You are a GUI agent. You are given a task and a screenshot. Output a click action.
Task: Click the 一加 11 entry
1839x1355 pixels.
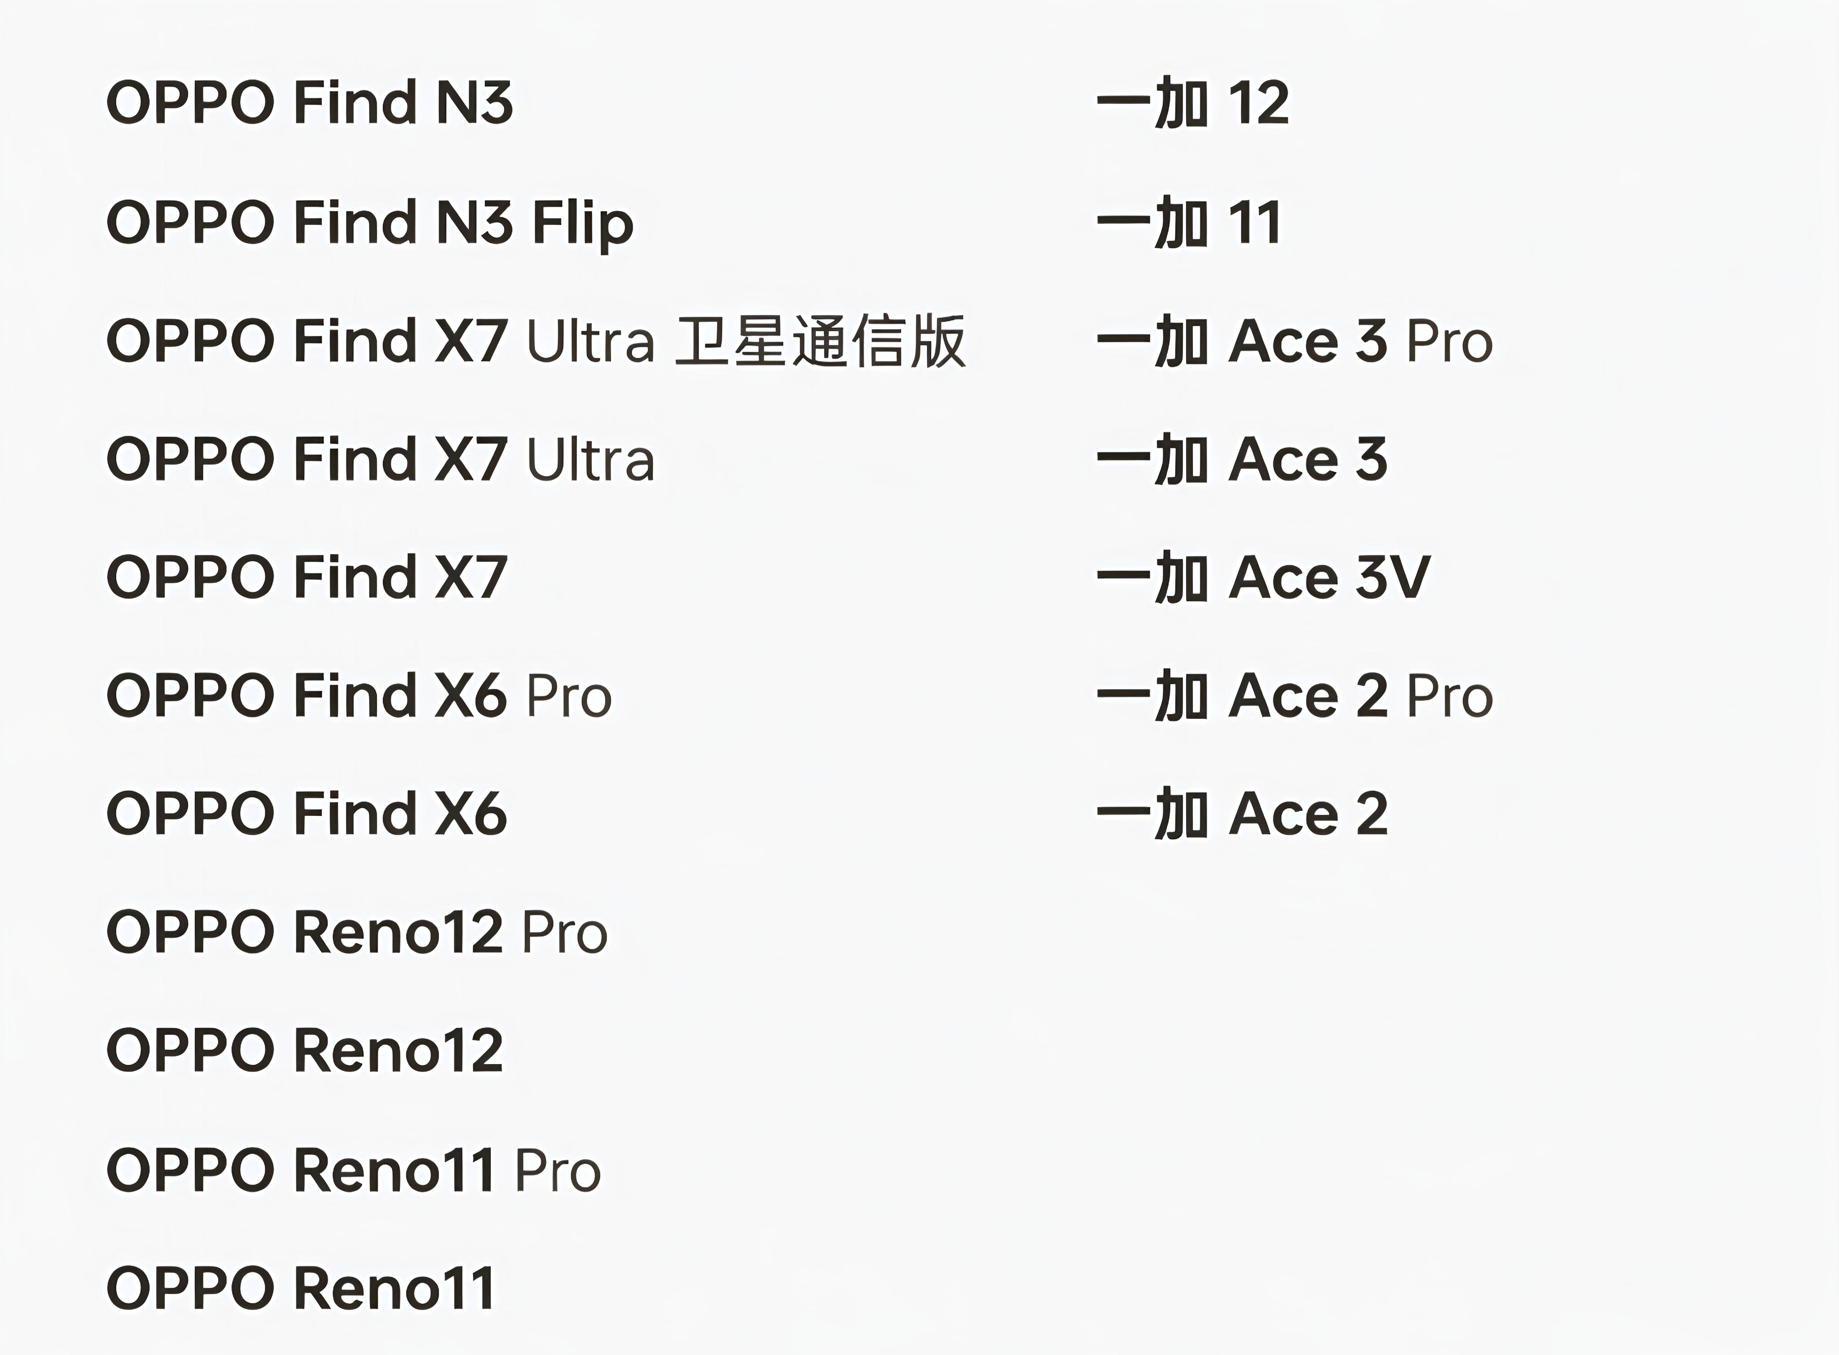(x=1188, y=222)
